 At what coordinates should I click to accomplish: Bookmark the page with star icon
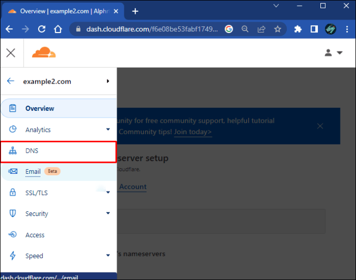[278, 29]
